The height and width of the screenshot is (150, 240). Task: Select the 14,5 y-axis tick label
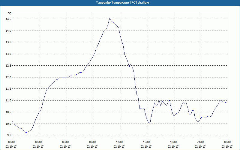9,19
